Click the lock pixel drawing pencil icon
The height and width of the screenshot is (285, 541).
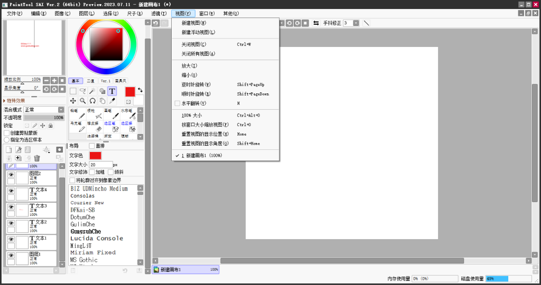[35, 126]
